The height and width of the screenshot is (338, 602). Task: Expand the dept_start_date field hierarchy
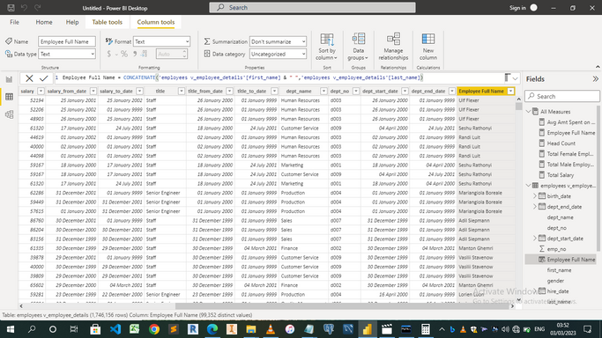tap(535, 239)
